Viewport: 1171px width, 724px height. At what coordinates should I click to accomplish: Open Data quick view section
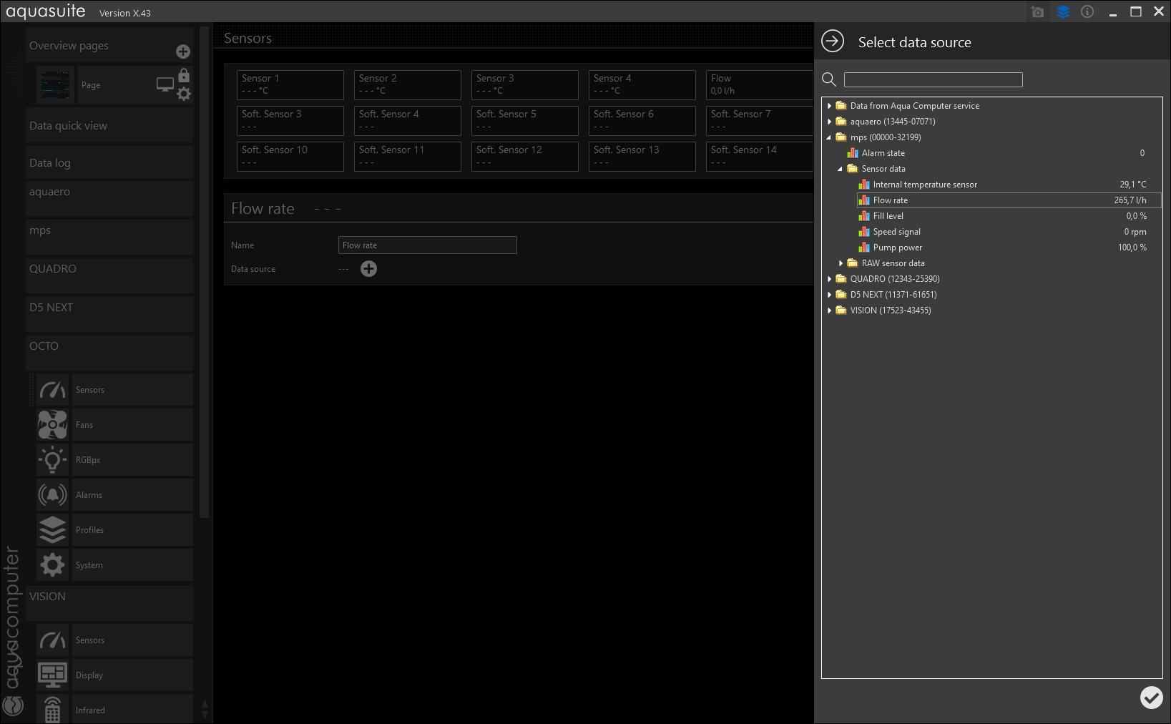[x=109, y=126]
